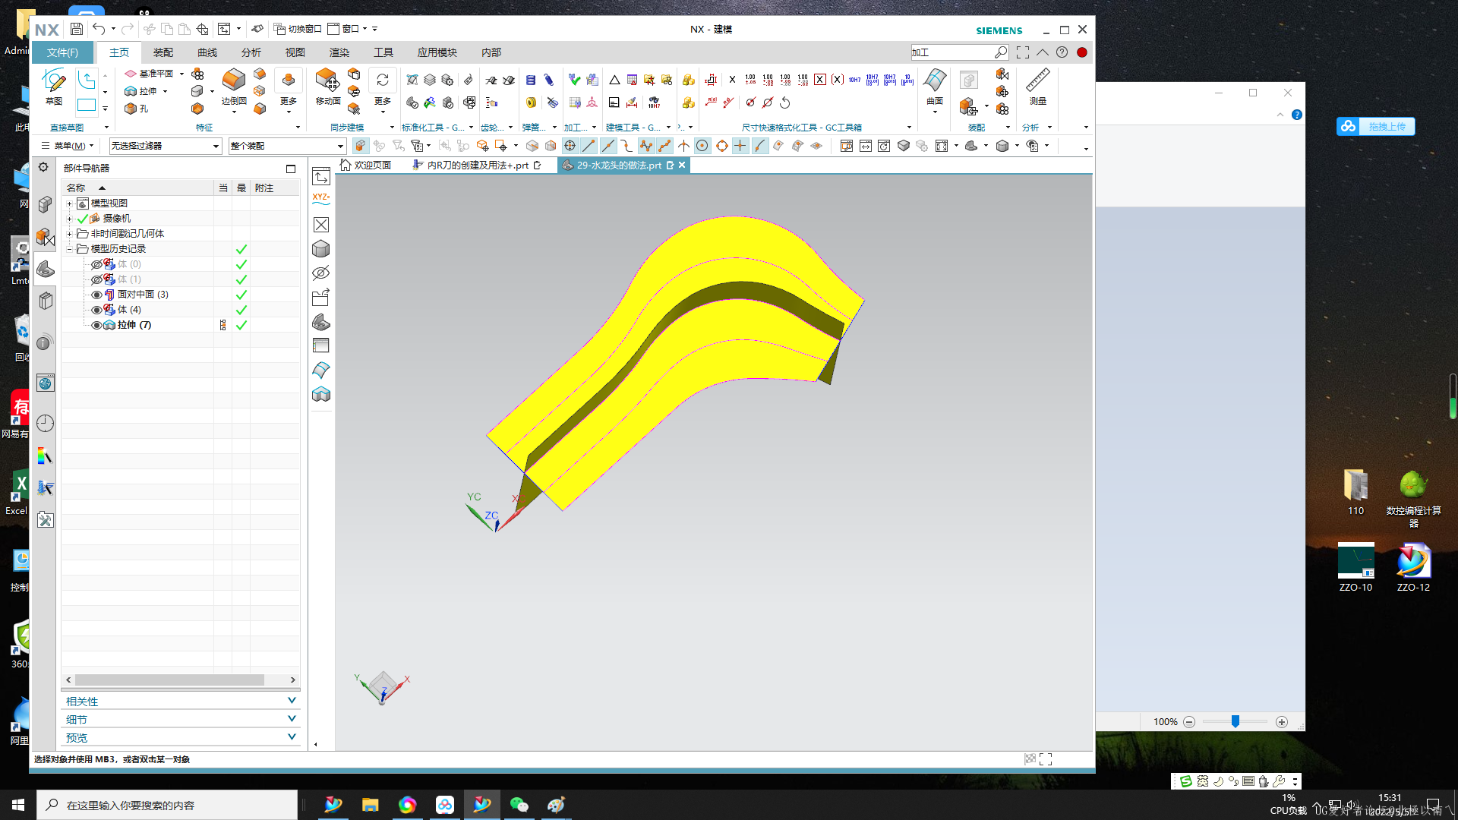The height and width of the screenshot is (820, 1458).
Task: Open the Assembly Navigator sidebar tab
Action: coord(46,205)
